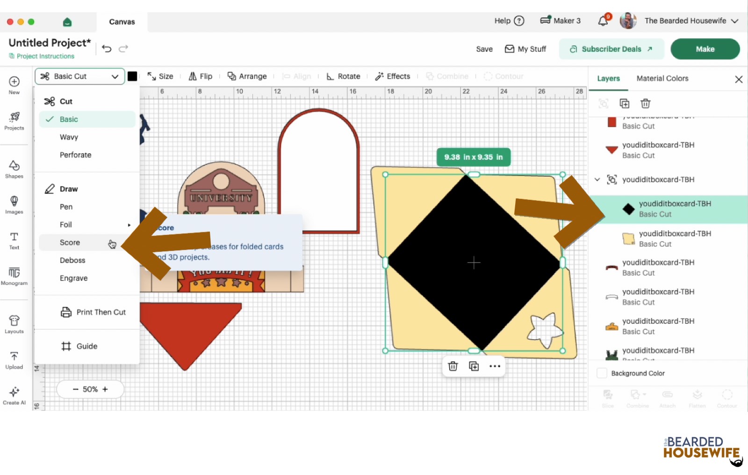Select the Text tool
Screen dimensions: 748x475
coord(14,241)
